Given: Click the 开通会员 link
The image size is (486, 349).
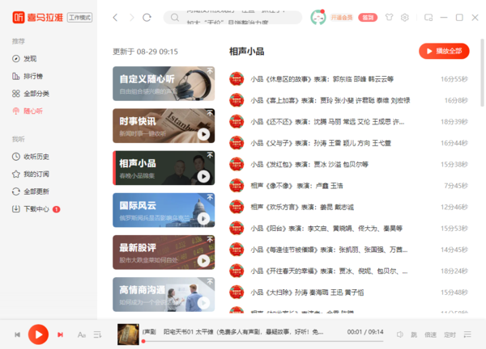Looking at the screenshot, I should click(x=342, y=18).
